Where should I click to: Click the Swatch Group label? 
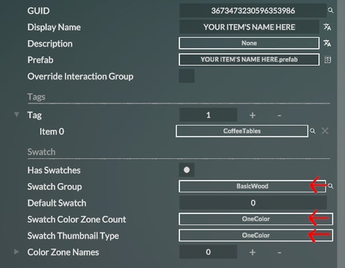[55, 186]
